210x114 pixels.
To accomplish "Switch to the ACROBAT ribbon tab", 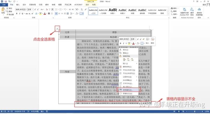I will pyautogui.click(x=78, y=5).
